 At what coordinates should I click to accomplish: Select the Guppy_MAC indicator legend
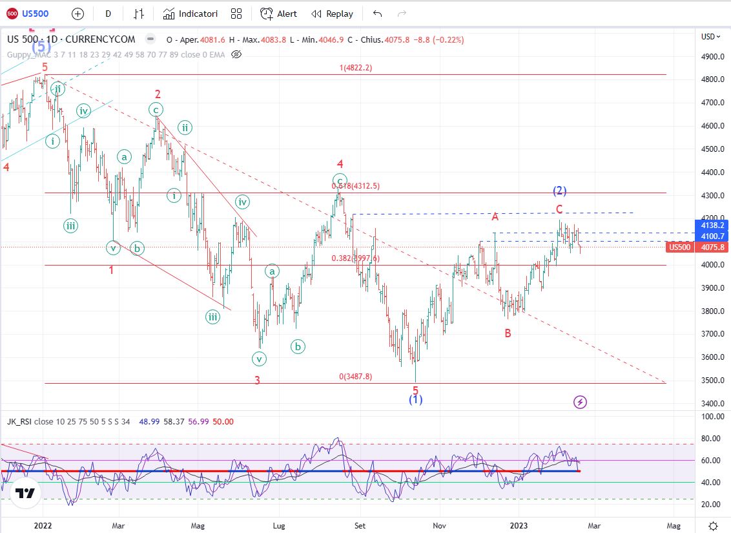(x=116, y=54)
